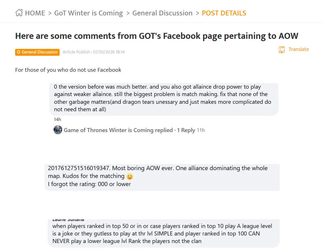Screen dimensions: 323x249
Task: Select POST DETAILS breadcrumb item
Action: [x=224, y=13]
